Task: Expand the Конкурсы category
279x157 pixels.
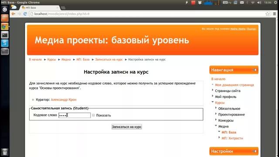Action: (216, 120)
